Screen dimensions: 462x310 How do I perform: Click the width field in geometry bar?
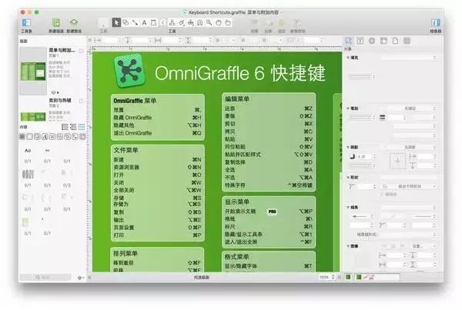172,40
